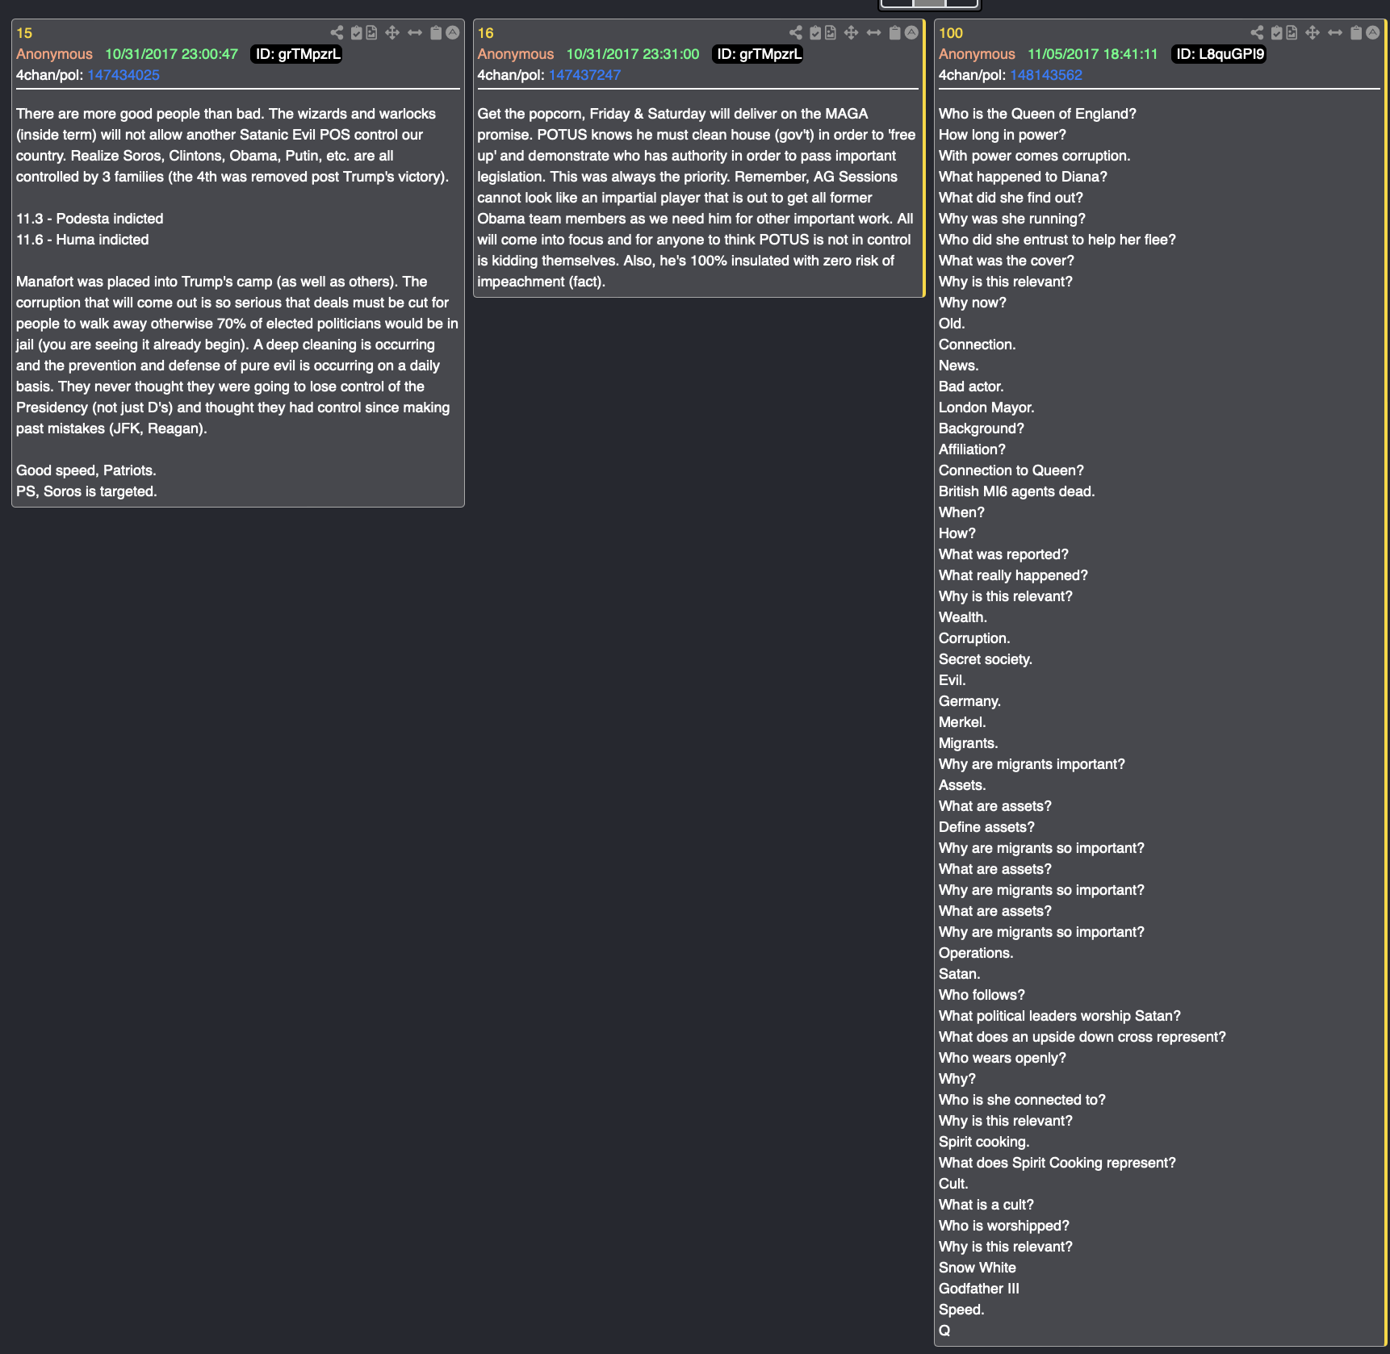Click timestamp 10/31/2017 23:00:47
This screenshot has height=1354, width=1390.
172,54
